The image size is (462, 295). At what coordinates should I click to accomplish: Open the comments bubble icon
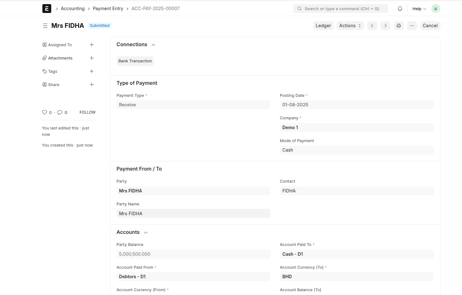click(60, 112)
